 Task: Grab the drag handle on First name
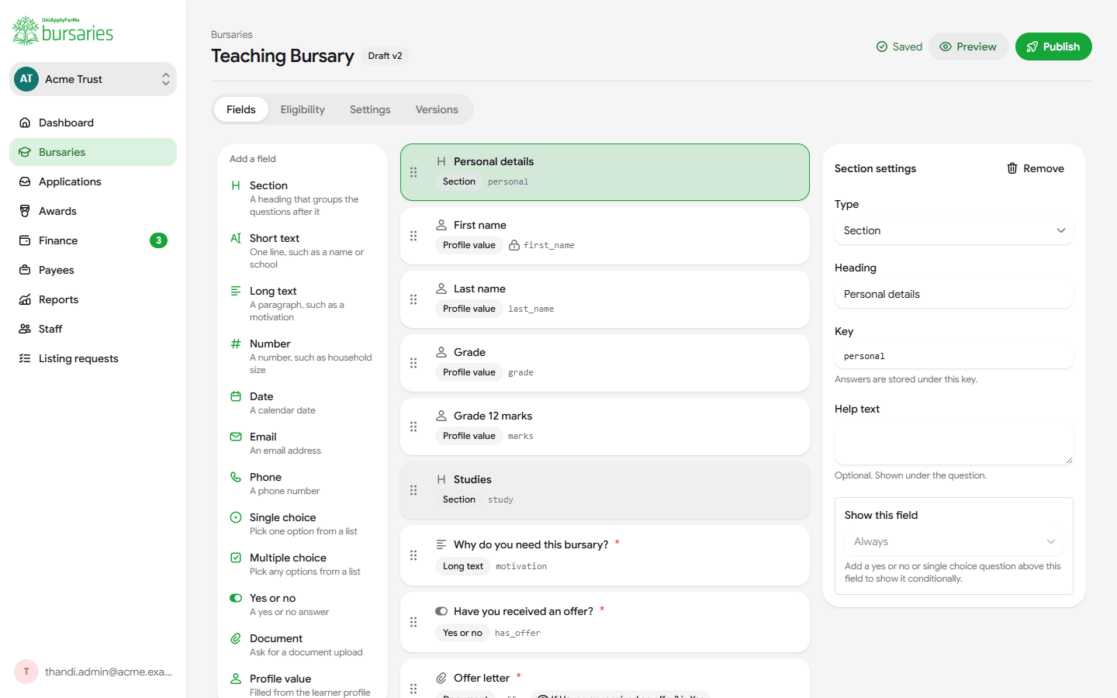pyautogui.click(x=413, y=236)
